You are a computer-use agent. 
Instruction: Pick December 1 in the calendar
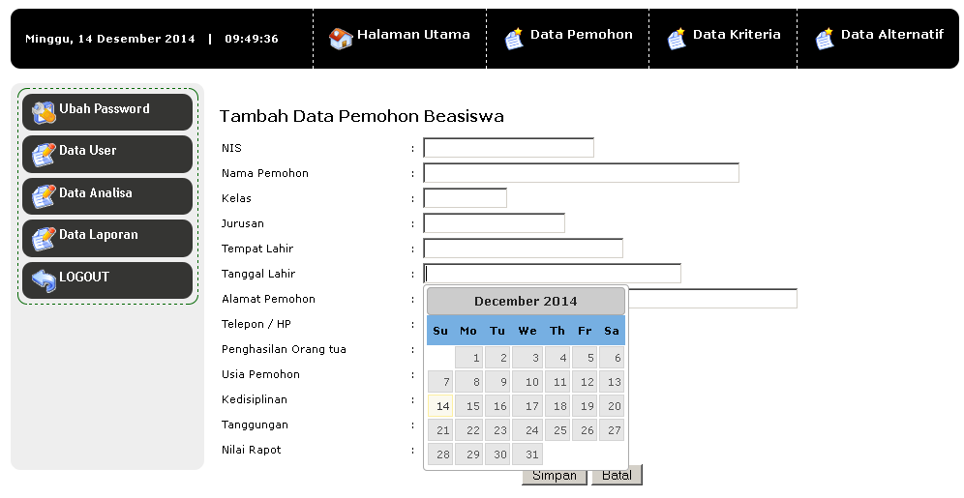[x=469, y=358]
